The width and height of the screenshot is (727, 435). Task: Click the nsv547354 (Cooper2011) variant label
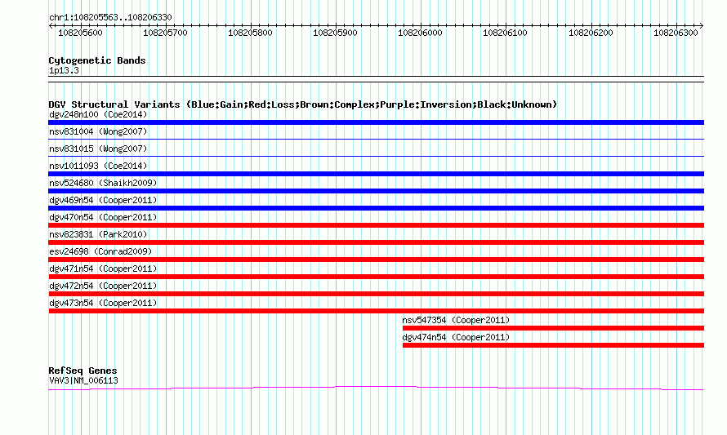(456, 320)
